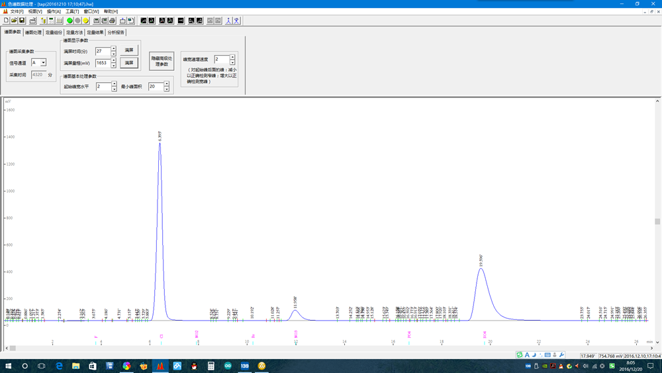Click the chart's vertical scrollbar thumb

click(657, 221)
